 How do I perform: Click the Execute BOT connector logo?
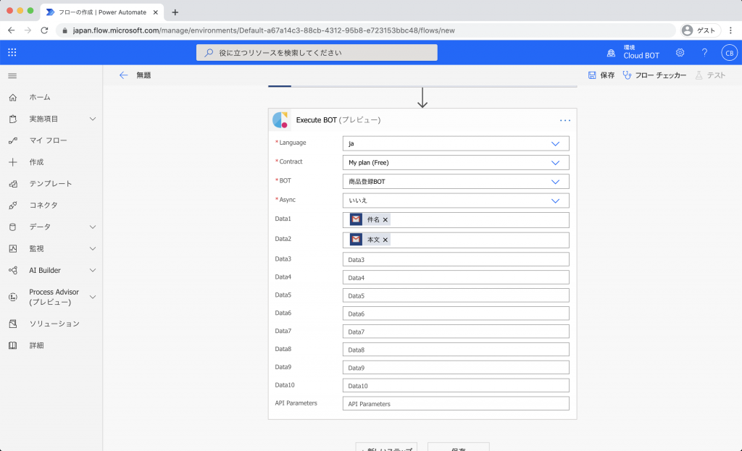(280, 120)
